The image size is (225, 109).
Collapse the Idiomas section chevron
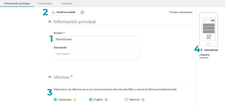pos(50,77)
